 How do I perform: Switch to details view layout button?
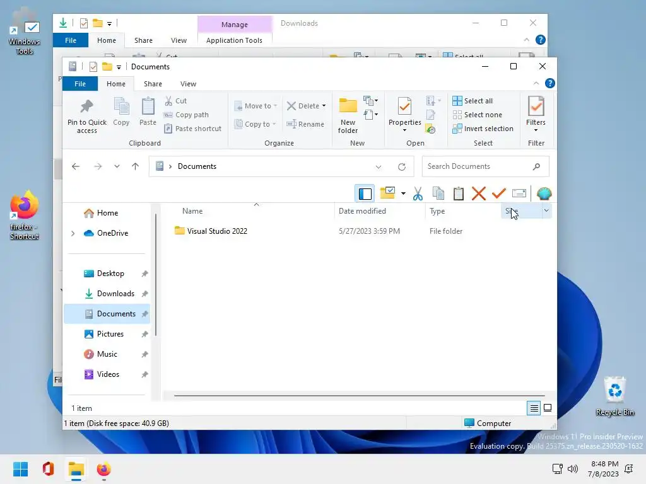534,408
